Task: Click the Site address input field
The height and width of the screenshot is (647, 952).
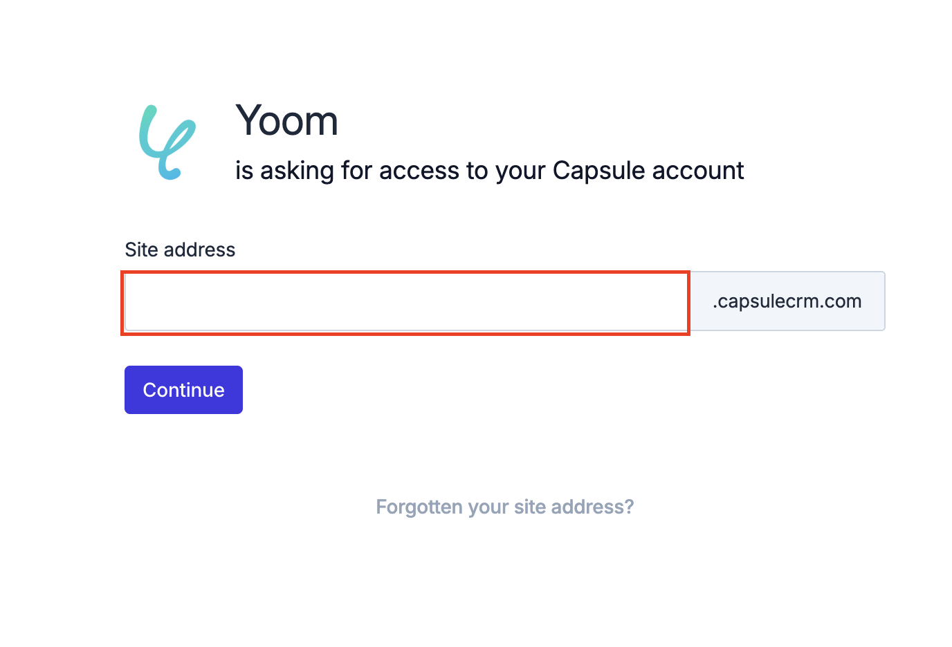Action: pos(405,303)
